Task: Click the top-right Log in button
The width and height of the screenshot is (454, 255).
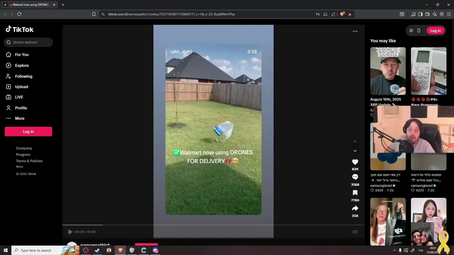Action: pos(435,30)
